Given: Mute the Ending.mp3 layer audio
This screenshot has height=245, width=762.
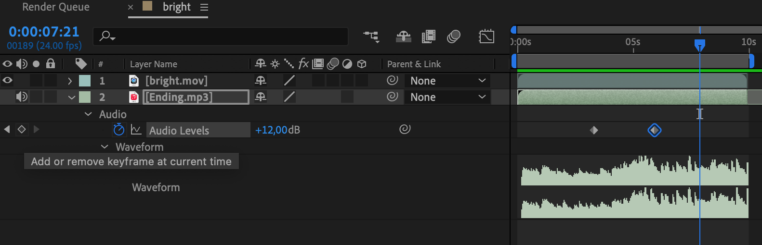Looking at the screenshot, I should pyautogui.click(x=22, y=97).
